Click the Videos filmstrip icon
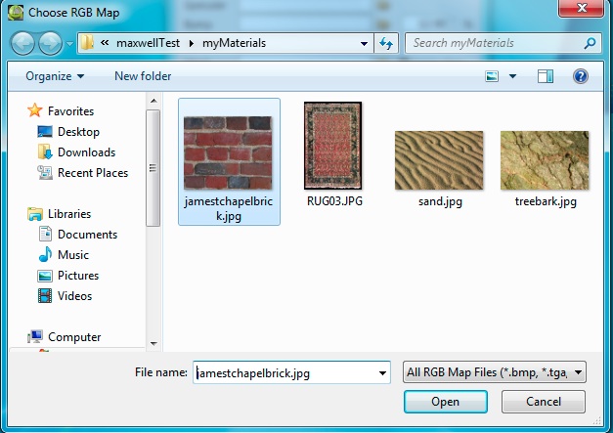The width and height of the screenshot is (613, 433). point(45,296)
